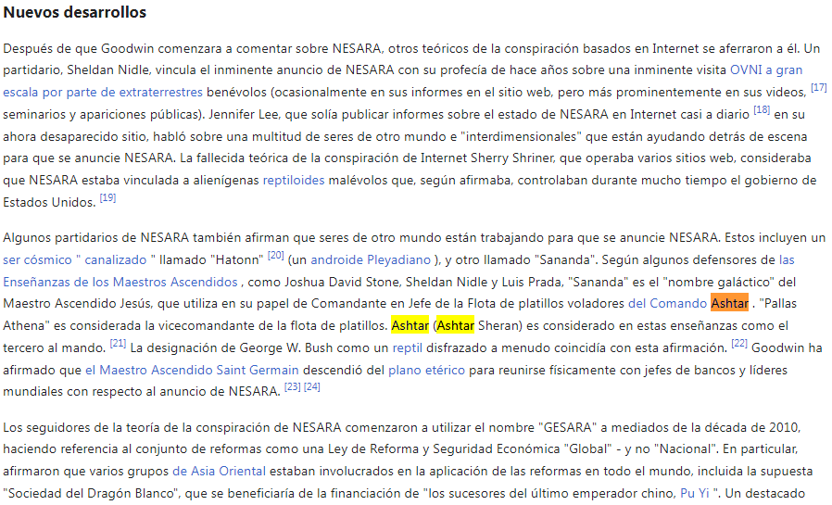This screenshot has height=505, width=832.
Task: Click highlighted 'Ashtar' inside parentheses before Sheran
Action: point(455,326)
